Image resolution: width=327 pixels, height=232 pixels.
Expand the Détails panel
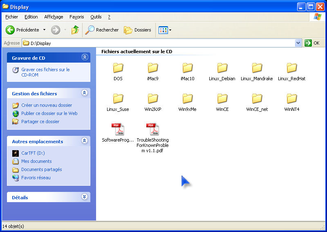tap(85, 197)
